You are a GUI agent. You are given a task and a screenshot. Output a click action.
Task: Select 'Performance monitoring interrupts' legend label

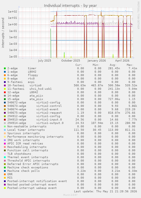pyautogui.click(x=35, y=137)
